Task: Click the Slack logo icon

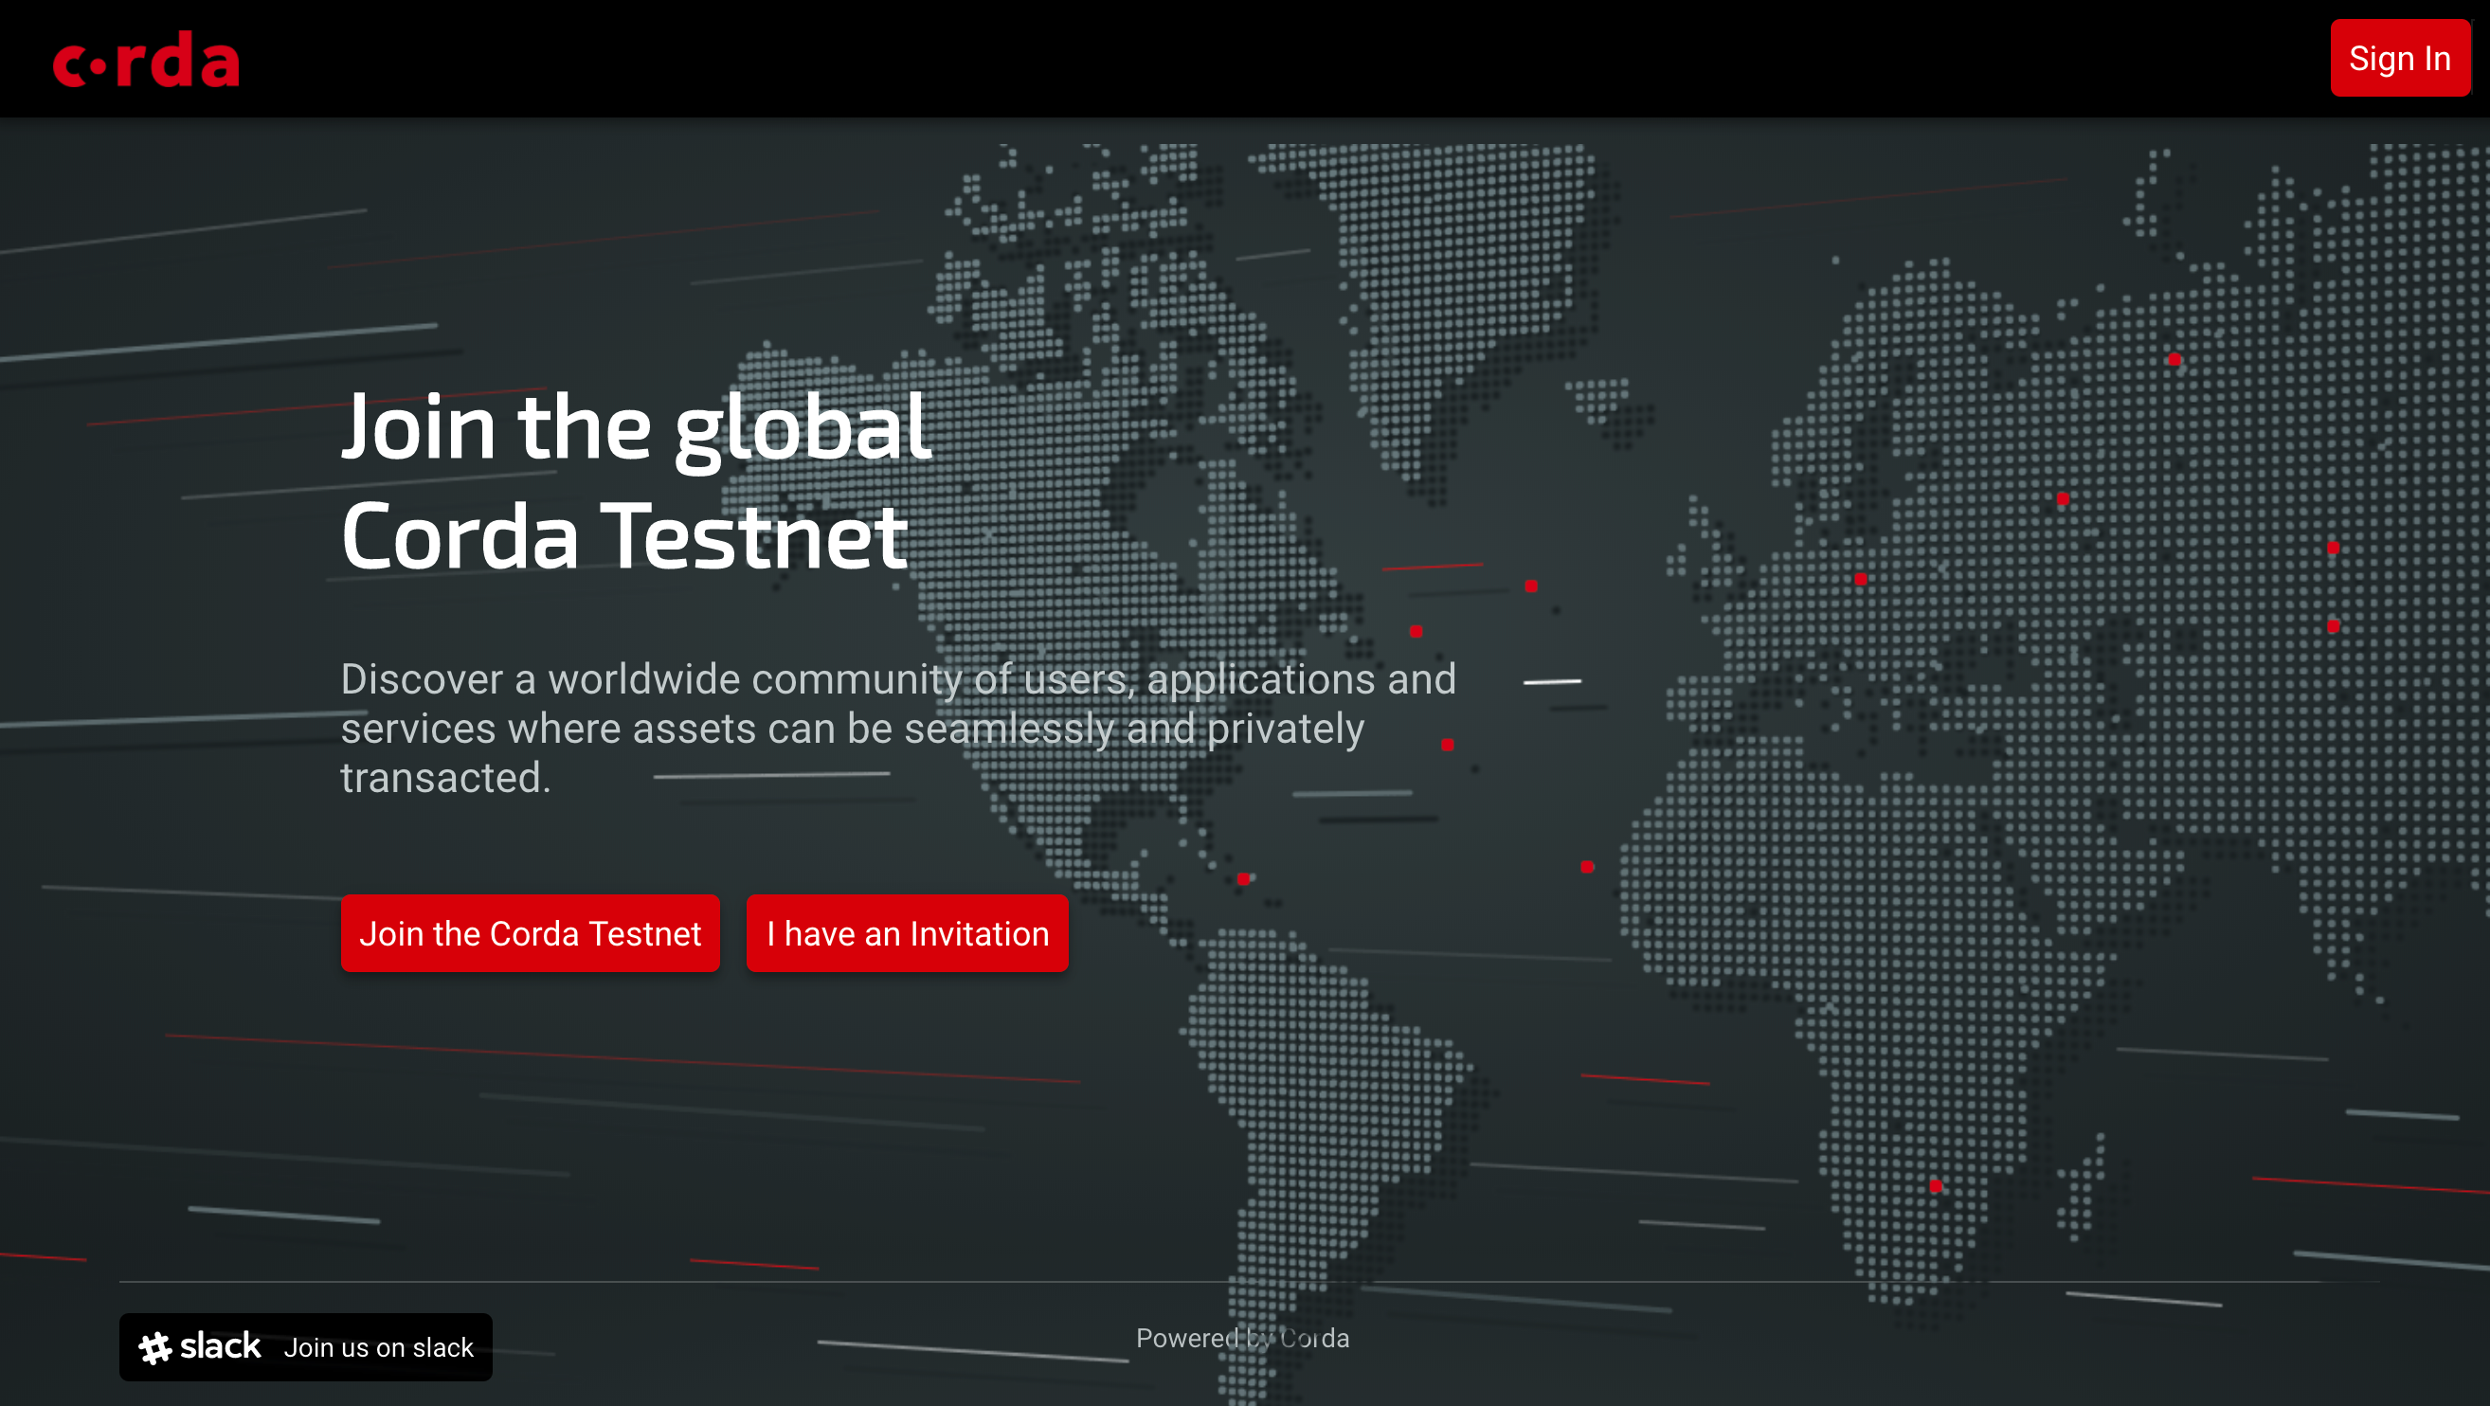Action: coord(200,1346)
